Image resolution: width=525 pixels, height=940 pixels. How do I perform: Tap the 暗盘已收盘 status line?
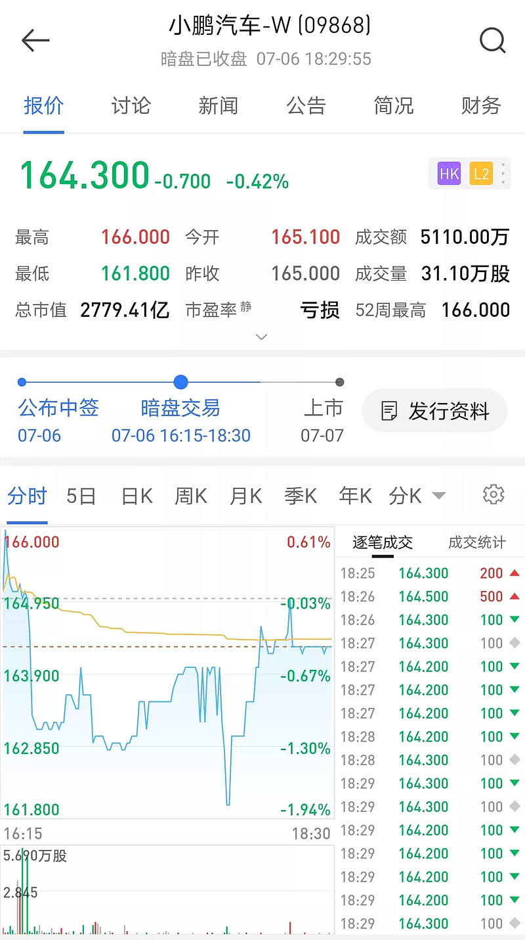[266, 59]
